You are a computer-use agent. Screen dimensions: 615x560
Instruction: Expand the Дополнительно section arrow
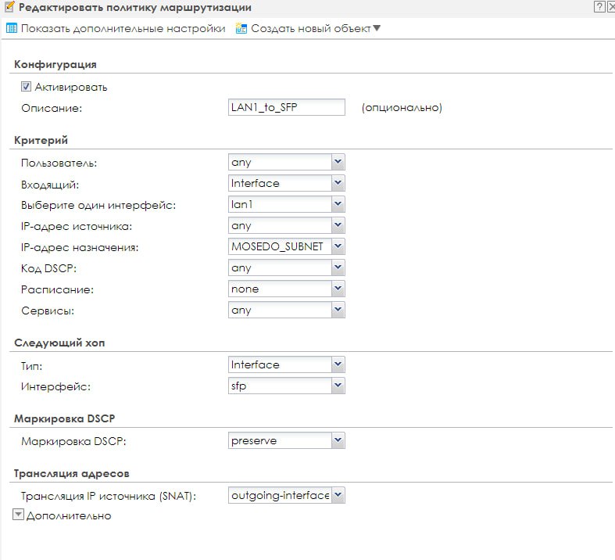(18, 515)
